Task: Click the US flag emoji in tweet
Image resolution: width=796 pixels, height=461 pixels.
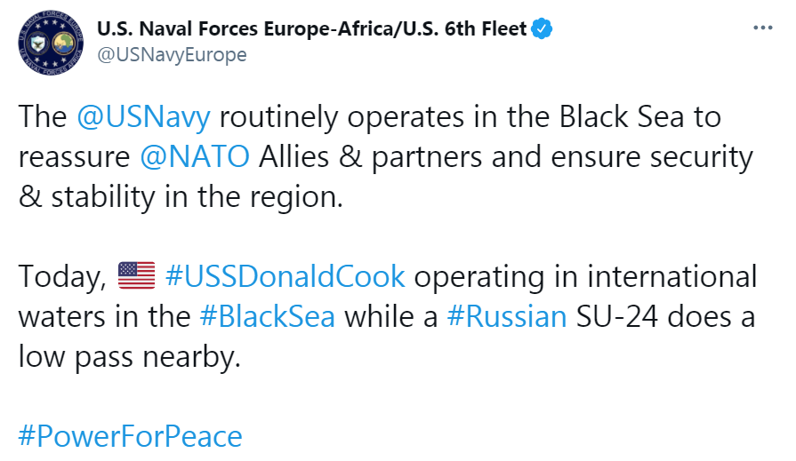Action: click(136, 277)
